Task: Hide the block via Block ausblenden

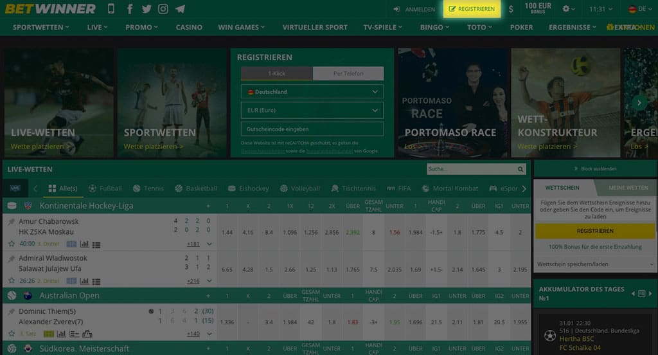Action: (x=595, y=168)
